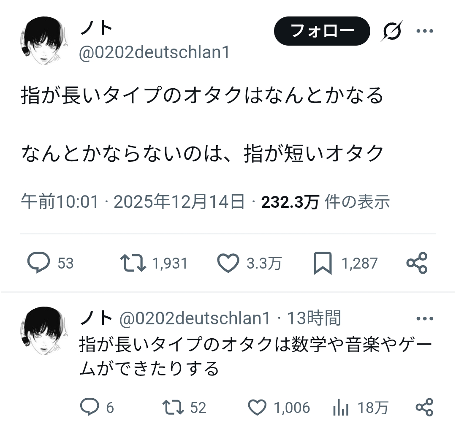
Task: Open the @0202deutschlan1 handle under main name
Action: (x=155, y=52)
